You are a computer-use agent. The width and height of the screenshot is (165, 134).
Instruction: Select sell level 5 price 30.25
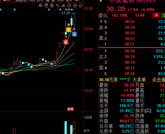pos(130,22)
